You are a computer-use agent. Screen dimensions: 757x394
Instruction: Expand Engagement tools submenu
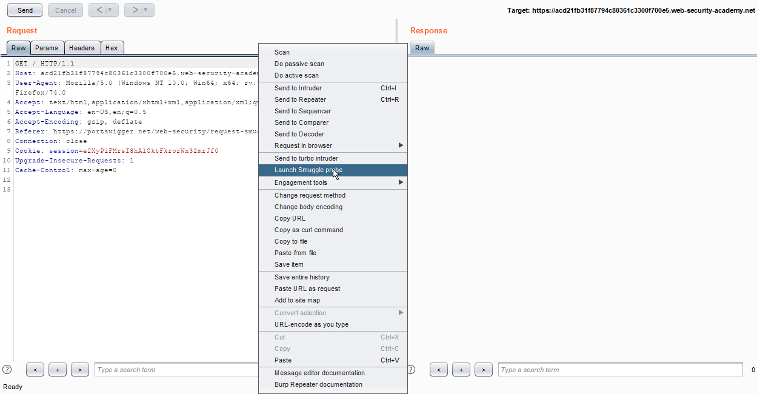[x=333, y=182]
